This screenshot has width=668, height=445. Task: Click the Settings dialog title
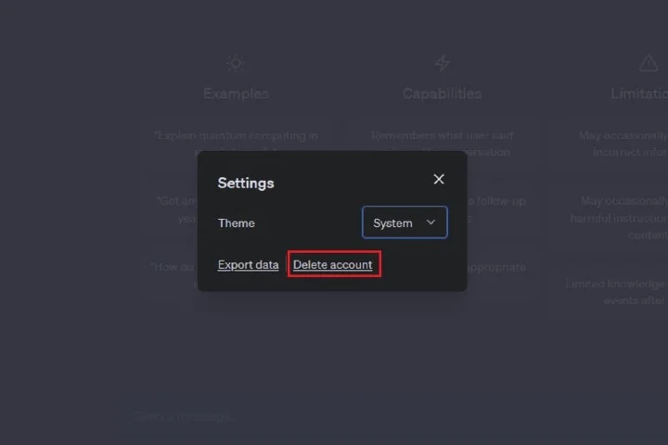[246, 183]
